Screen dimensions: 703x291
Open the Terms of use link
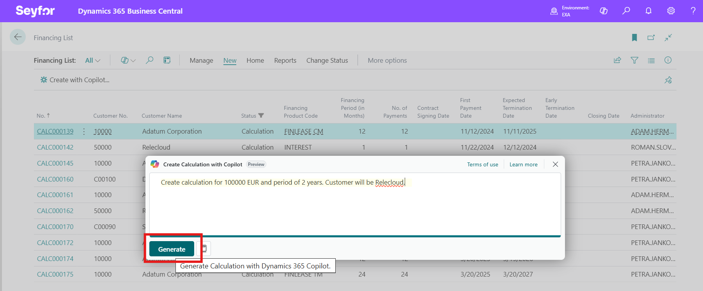(482, 164)
